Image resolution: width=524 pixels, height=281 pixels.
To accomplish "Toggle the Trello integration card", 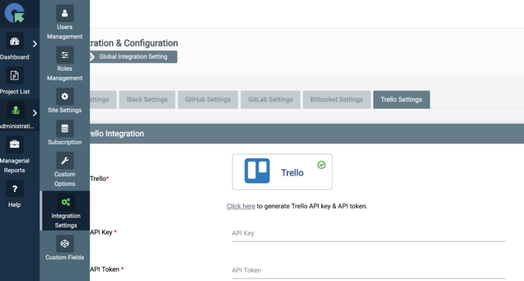I will pos(282,171).
